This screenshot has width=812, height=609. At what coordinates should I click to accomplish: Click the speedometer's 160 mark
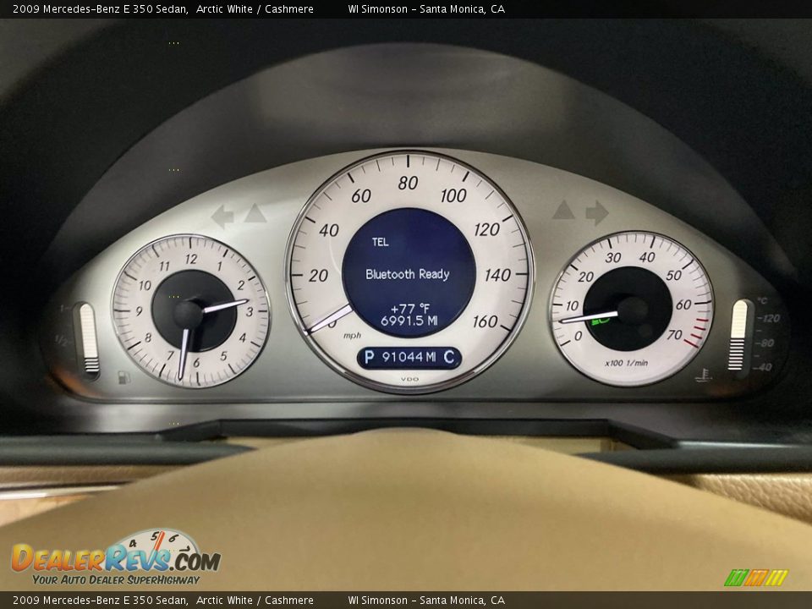point(486,321)
